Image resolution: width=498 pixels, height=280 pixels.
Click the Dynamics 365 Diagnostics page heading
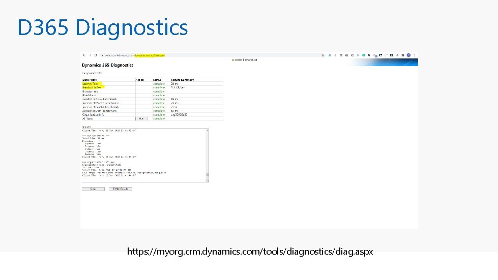107,65
